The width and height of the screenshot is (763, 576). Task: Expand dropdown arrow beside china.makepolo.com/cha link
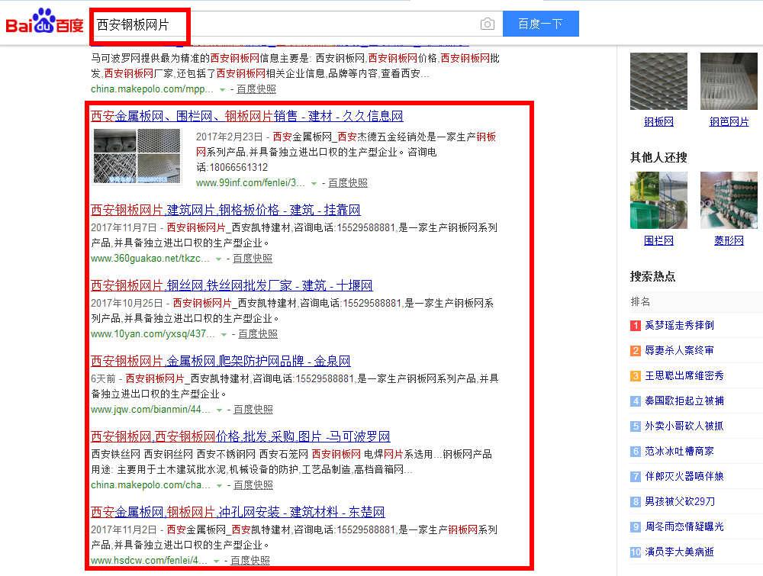[x=219, y=485]
